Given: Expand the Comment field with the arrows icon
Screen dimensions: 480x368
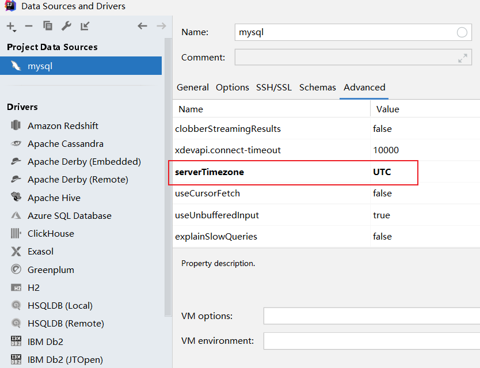Looking at the screenshot, I should (463, 58).
